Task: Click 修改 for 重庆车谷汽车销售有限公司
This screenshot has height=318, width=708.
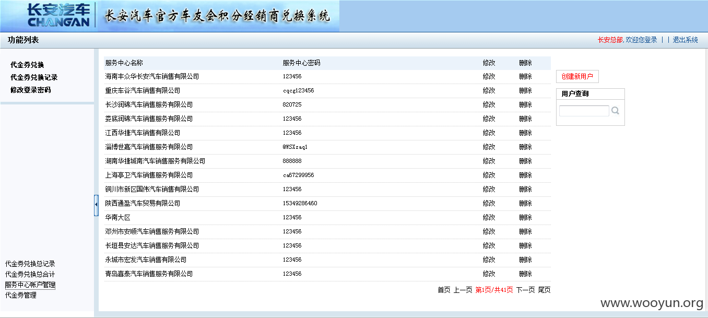Action: click(489, 90)
